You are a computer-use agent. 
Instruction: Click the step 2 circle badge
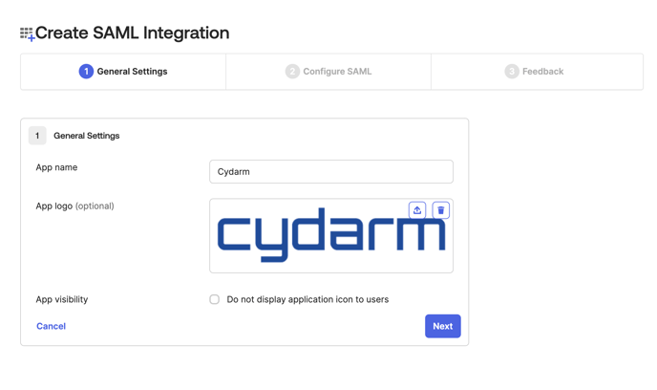[x=292, y=72]
